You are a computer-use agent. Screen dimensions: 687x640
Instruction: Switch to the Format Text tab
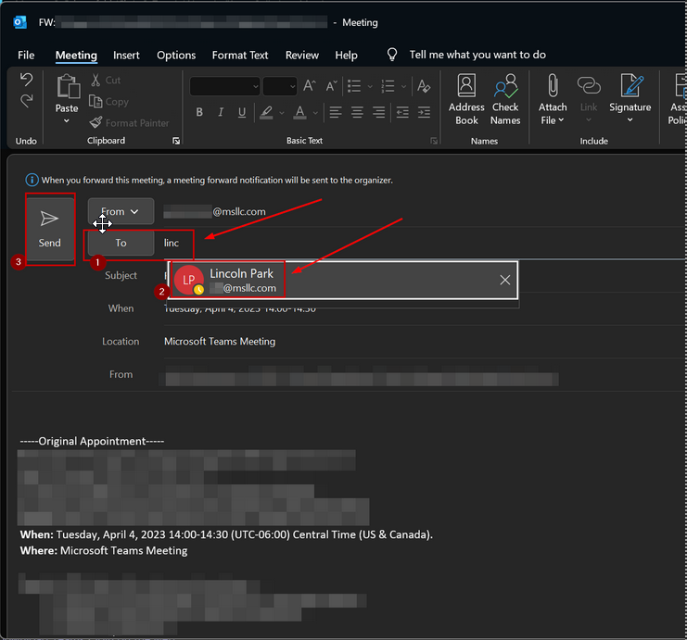(x=240, y=55)
